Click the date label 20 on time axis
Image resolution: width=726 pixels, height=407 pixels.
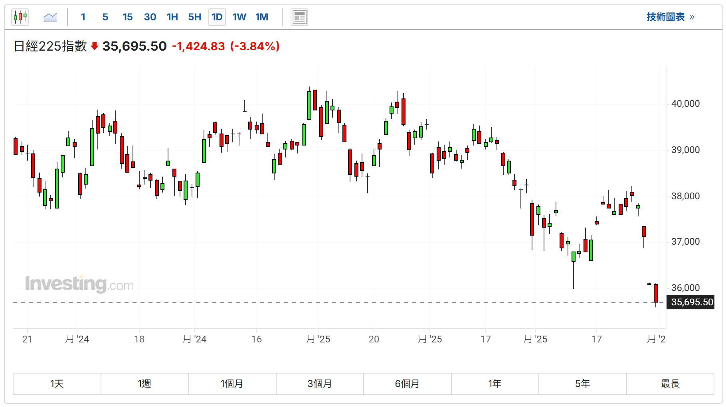374,339
